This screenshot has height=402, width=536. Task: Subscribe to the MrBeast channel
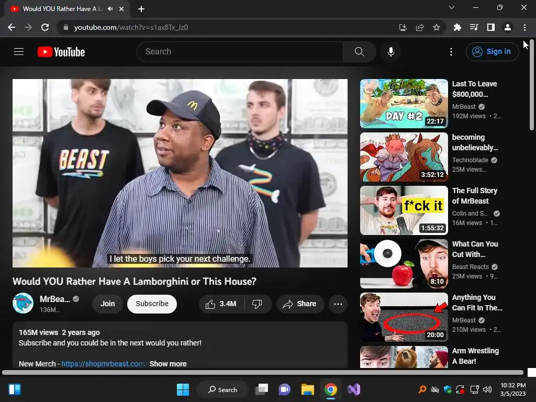[152, 304]
